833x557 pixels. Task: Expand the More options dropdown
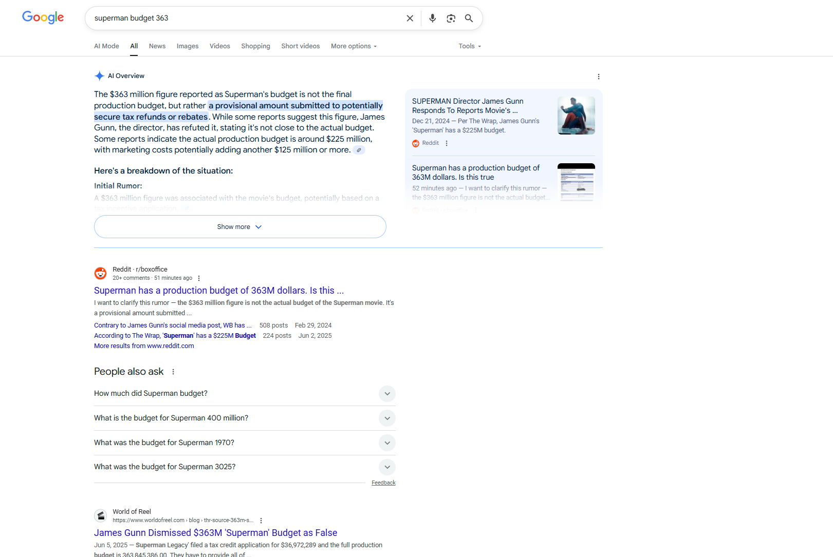354,46
